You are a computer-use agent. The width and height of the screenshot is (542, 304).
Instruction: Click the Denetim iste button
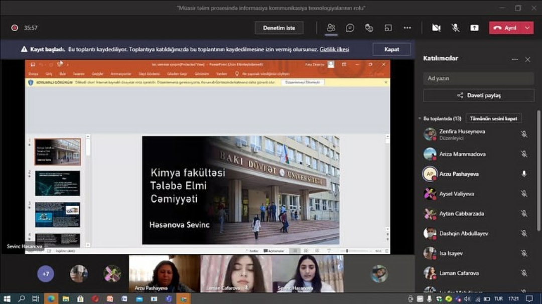point(279,28)
